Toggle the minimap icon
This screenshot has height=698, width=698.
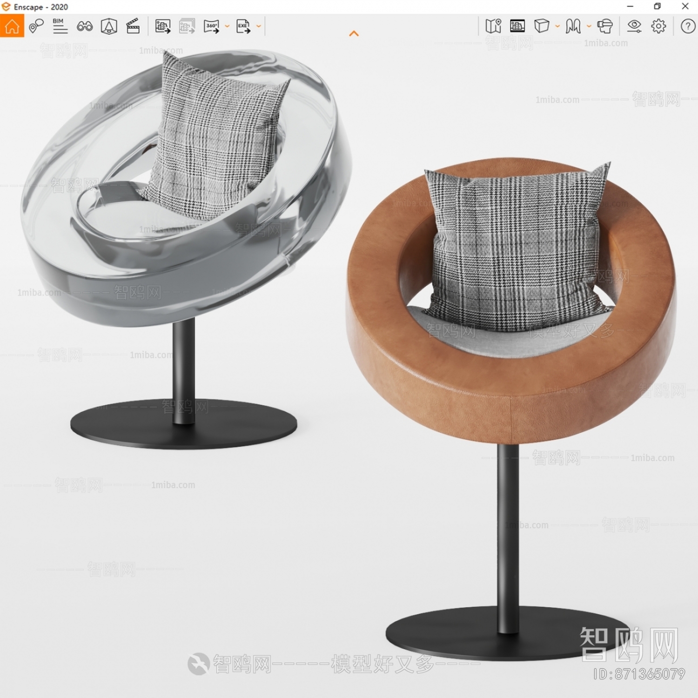click(x=493, y=26)
